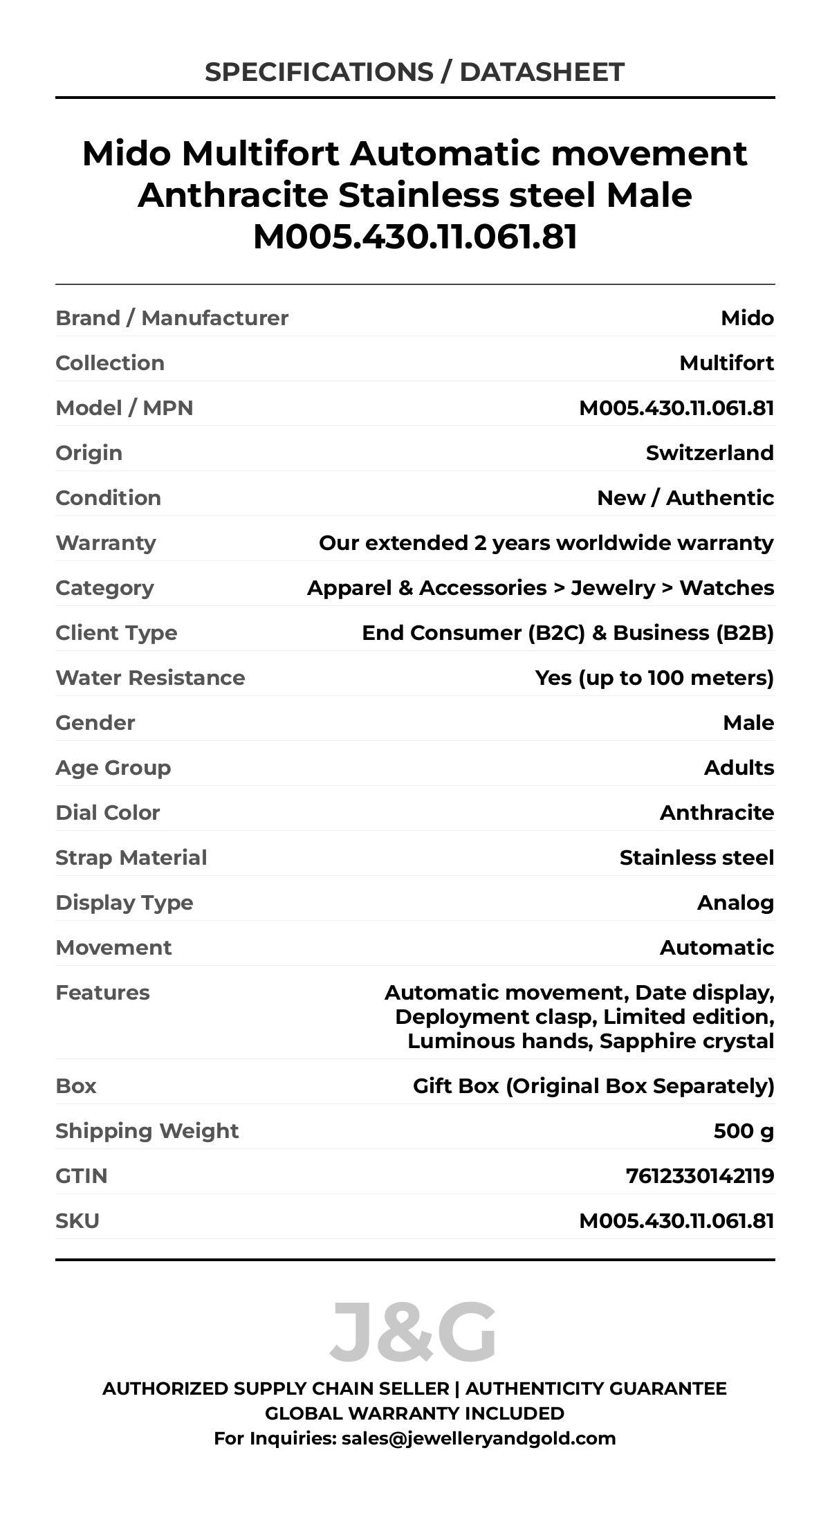Click the J&G logo
Screen dimensions: 830x1522
click(414, 1332)
